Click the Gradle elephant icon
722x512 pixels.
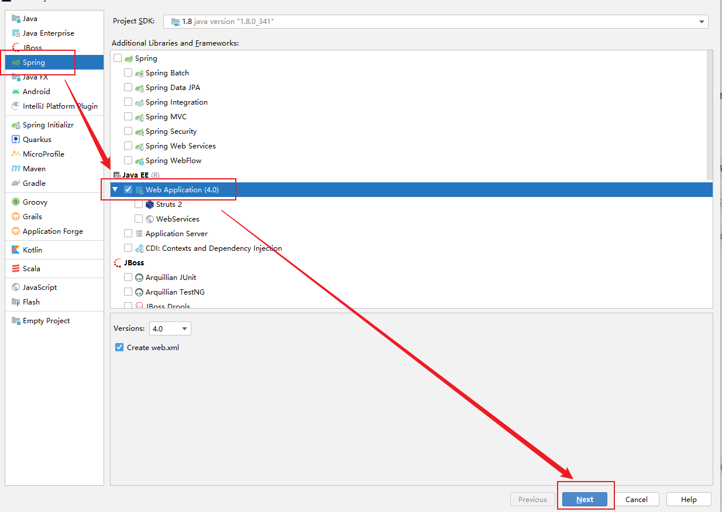click(x=16, y=184)
